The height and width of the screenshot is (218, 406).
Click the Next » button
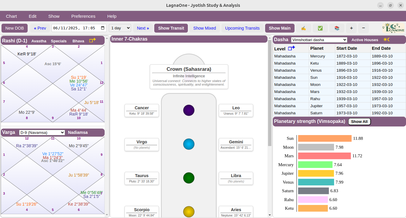pyautogui.click(x=143, y=28)
